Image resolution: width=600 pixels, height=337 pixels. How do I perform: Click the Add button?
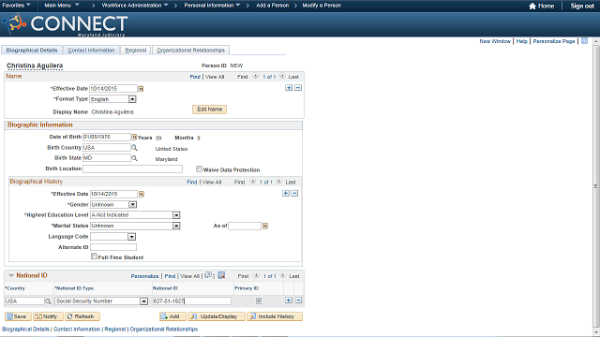(172, 316)
